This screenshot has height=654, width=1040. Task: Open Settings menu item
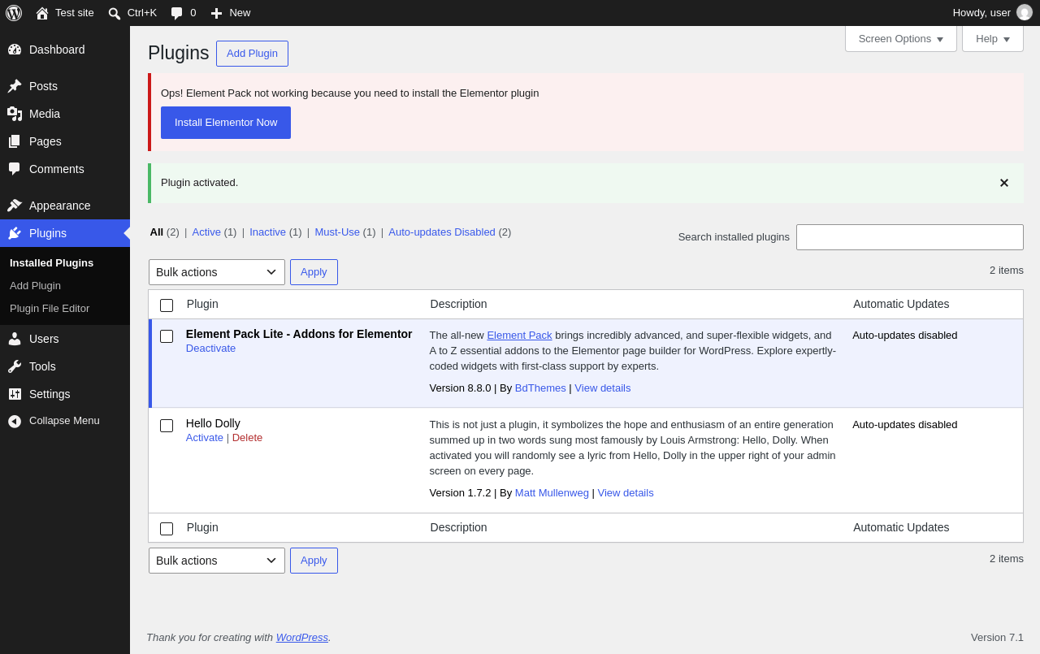tap(65, 394)
